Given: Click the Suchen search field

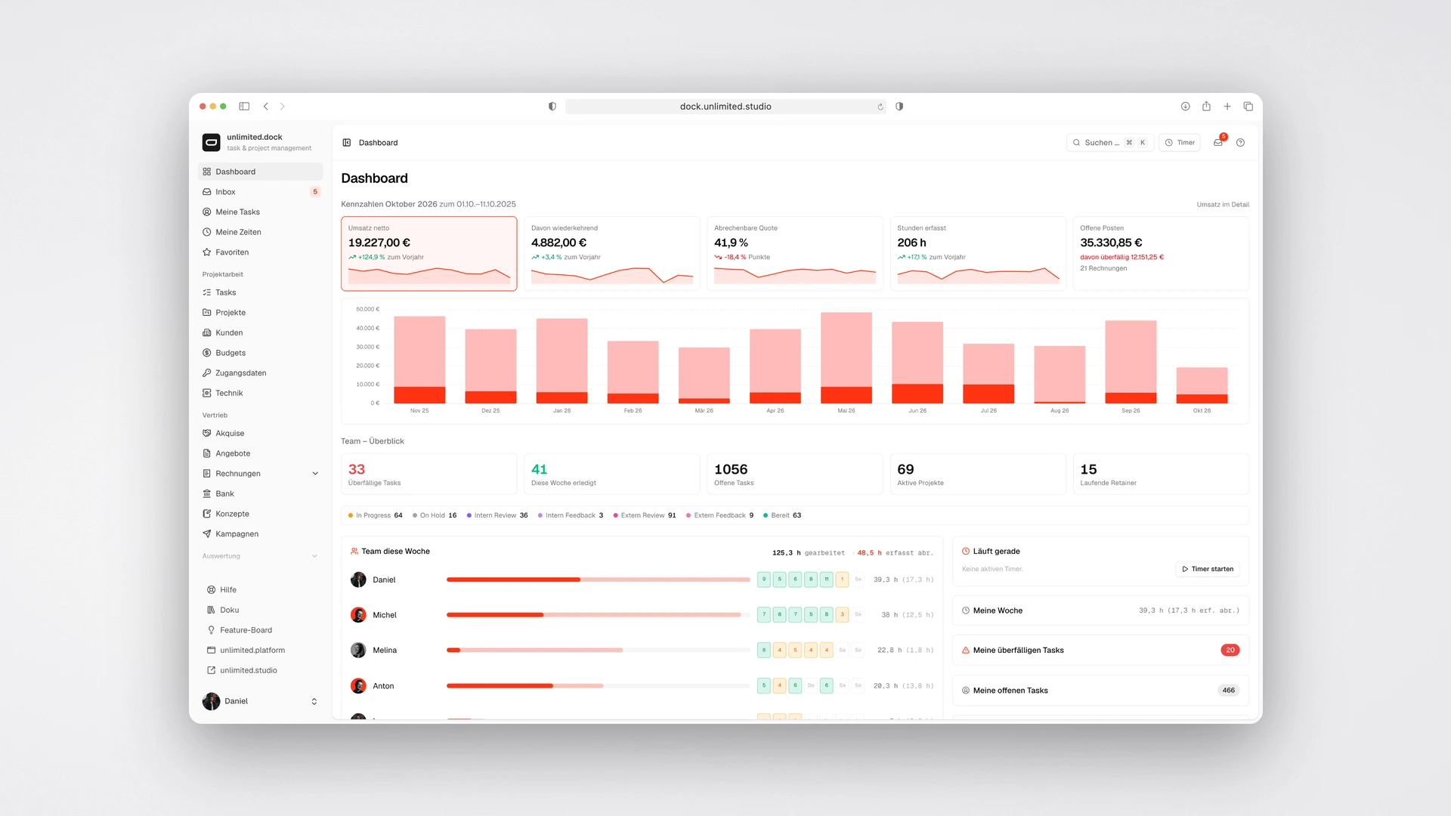Looking at the screenshot, I should (1110, 143).
